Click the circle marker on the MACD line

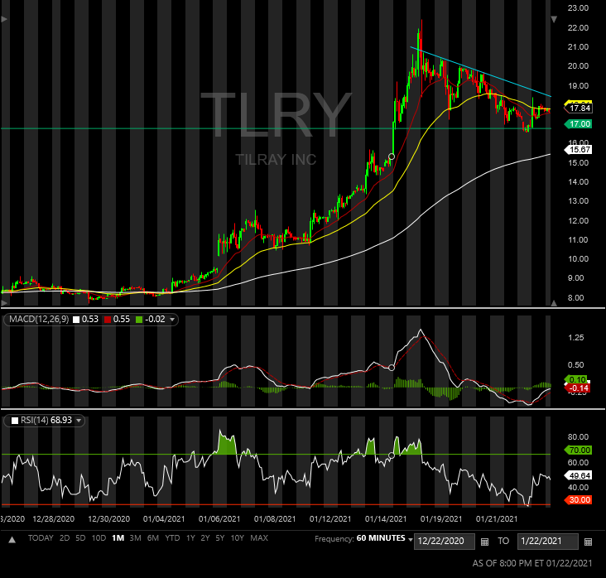coord(392,368)
